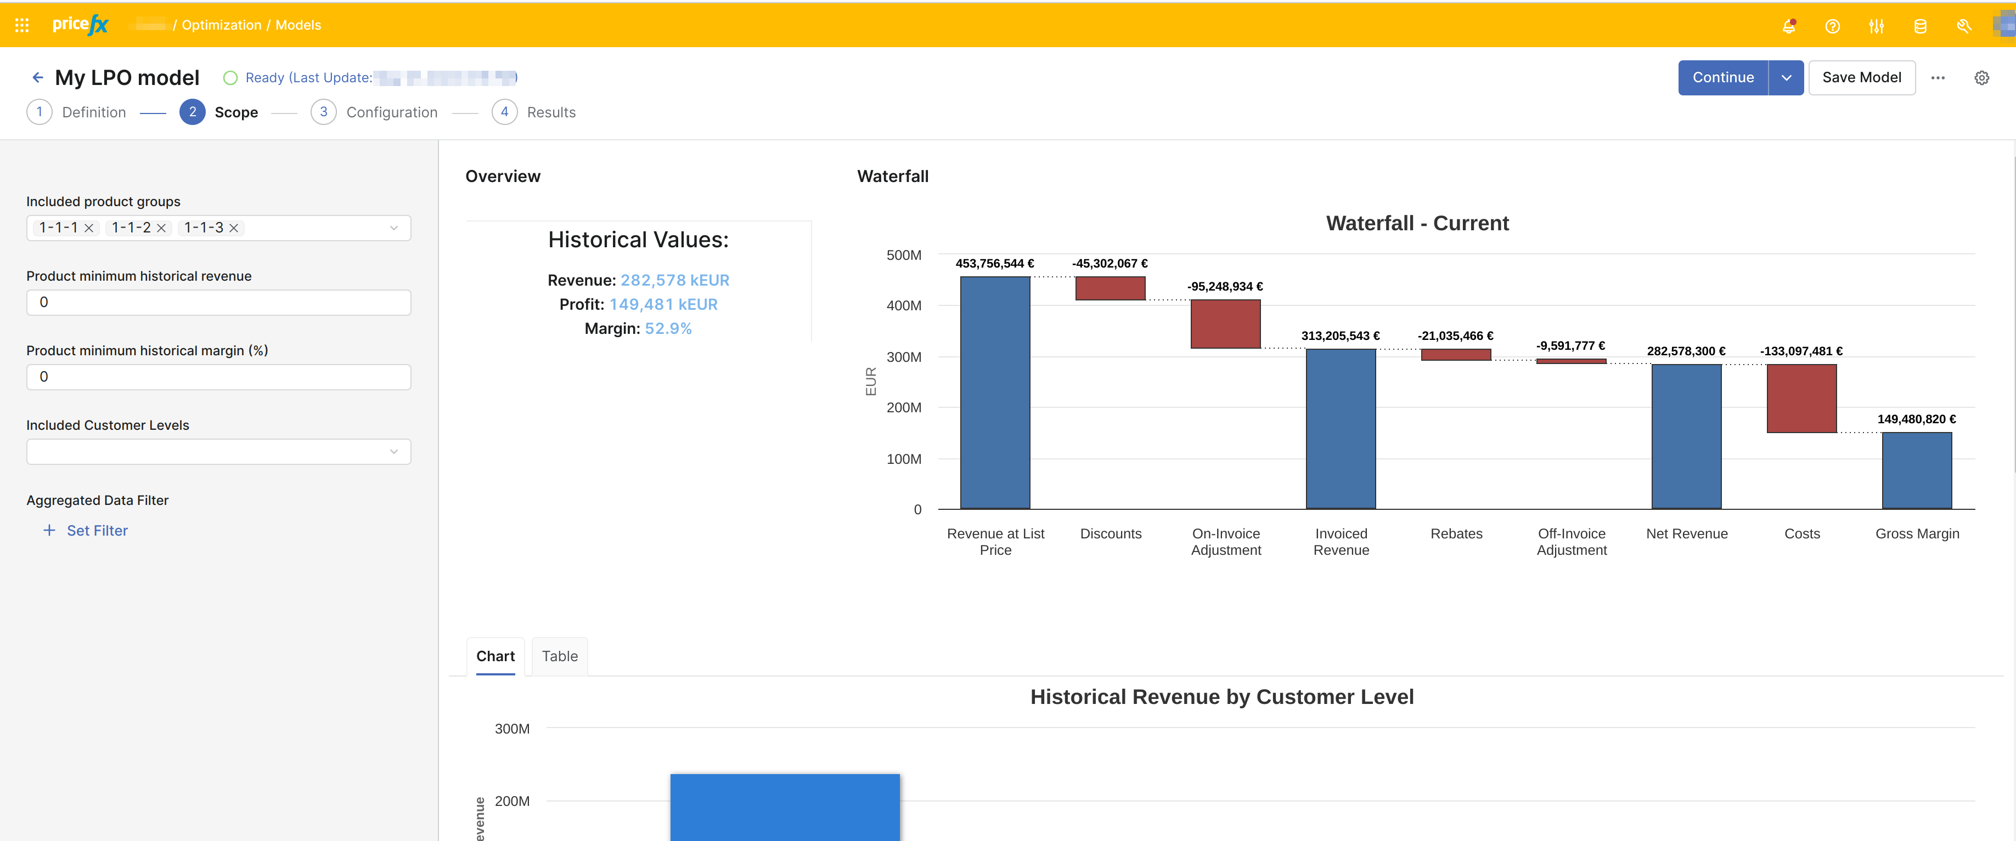Remove the 1-1-3 product group tag
Viewport: 2016px width, 841px height.
[x=233, y=228]
